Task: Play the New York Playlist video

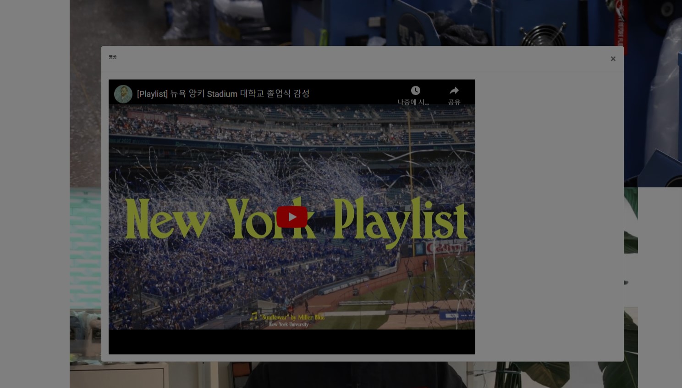Action: coord(291,217)
